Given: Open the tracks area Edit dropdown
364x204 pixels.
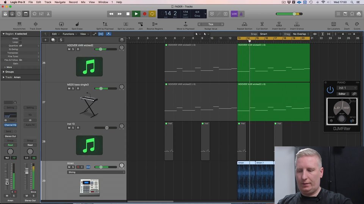Looking at the screenshot, I should [x=55, y=34].
